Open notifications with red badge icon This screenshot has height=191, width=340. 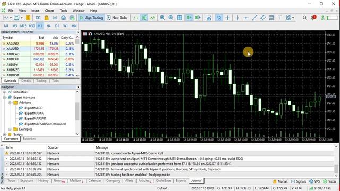coord(313,18)
